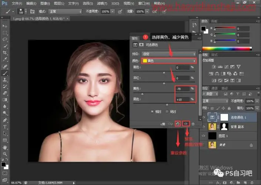
Task: Add a Curves adjustment
Action: point(226,67)
